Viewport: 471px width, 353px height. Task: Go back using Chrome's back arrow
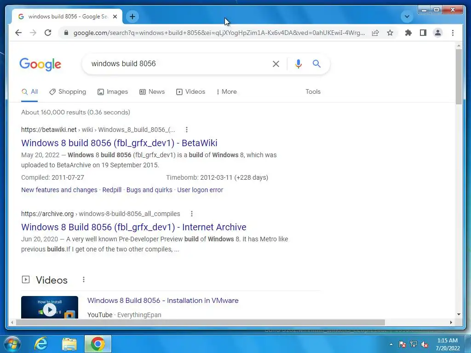tap(18, 33)
